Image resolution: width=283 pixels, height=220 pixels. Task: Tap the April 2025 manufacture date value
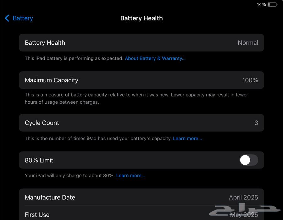click(243, 197)
